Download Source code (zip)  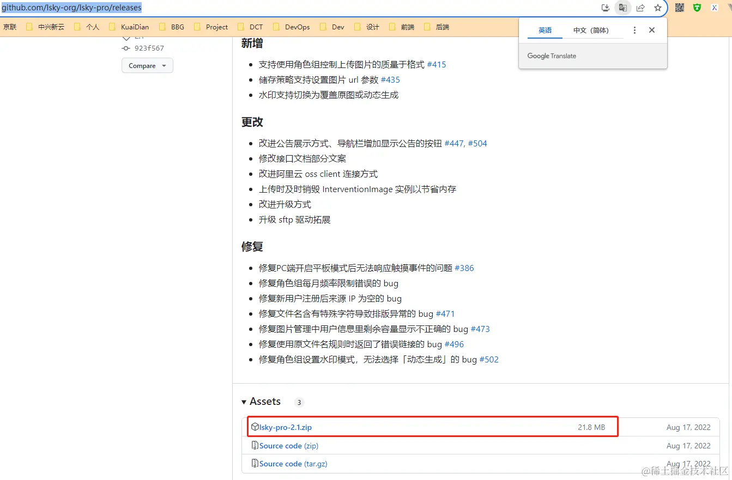(289, 446)
